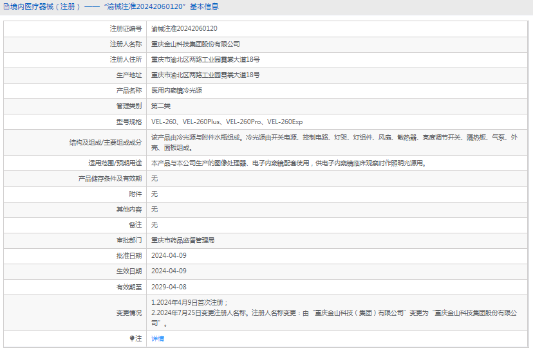
Task: Select the address value in the 生产地址 row
Action: click(205, 75)
